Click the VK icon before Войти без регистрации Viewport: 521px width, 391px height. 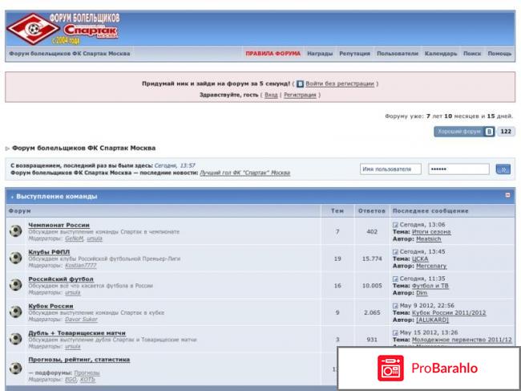pyautogui.click(x=300, y=83)
